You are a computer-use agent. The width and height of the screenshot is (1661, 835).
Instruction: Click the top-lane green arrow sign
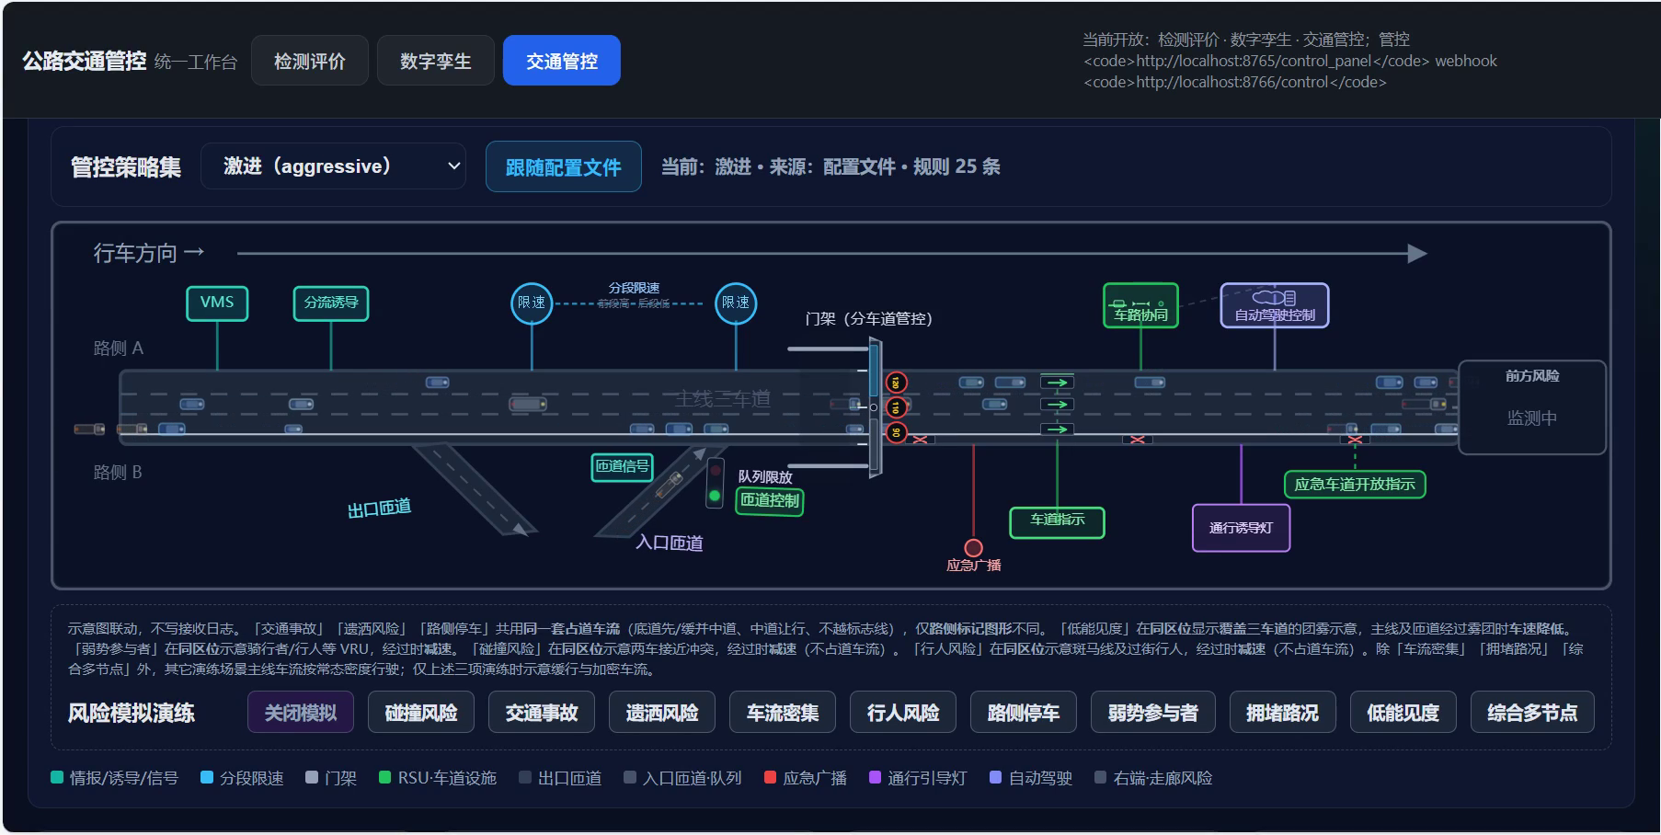tap(1058, 383)
